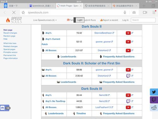This screenshot has width=158, height=119.
Task: Open the browser hamburger menu
Action: 154,12
